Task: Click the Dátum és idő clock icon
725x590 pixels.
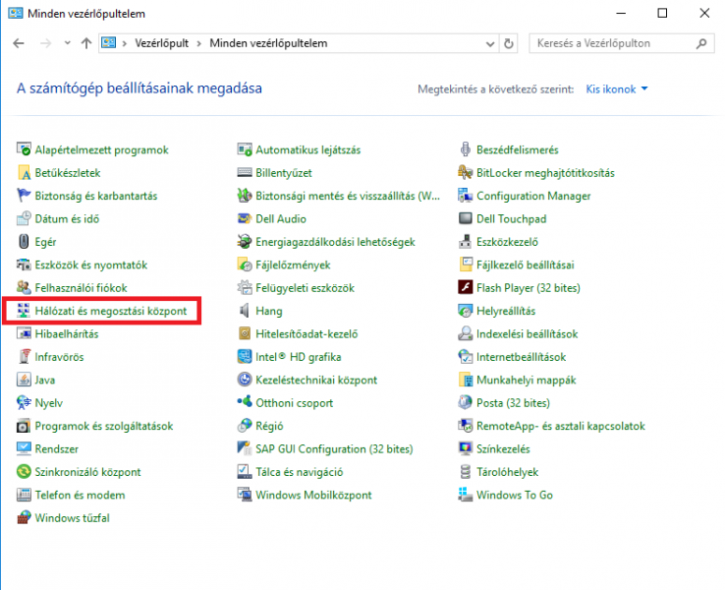Action: [24, 218]
